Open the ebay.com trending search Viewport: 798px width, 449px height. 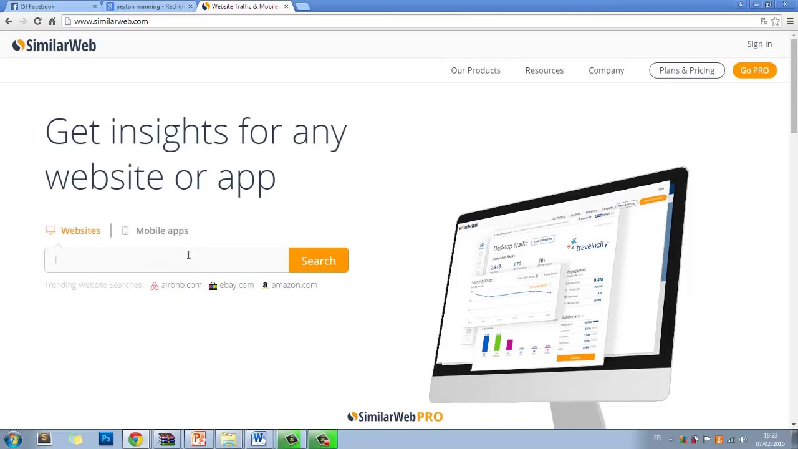(x=236, y=285)
